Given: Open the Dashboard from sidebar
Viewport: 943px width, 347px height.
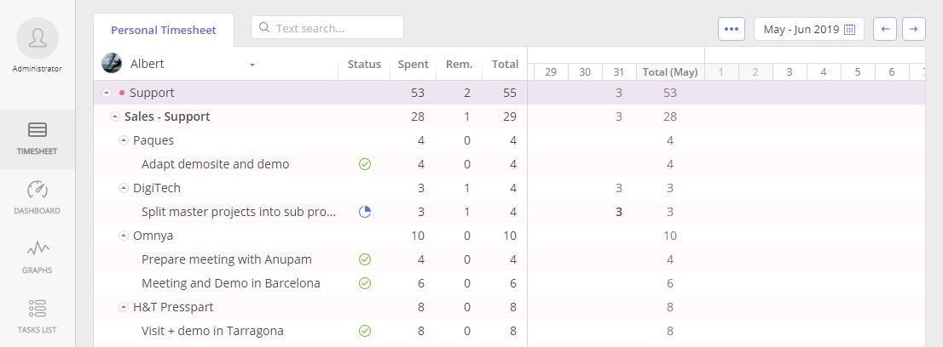Looking at the screenshot, I should [38, 197].
